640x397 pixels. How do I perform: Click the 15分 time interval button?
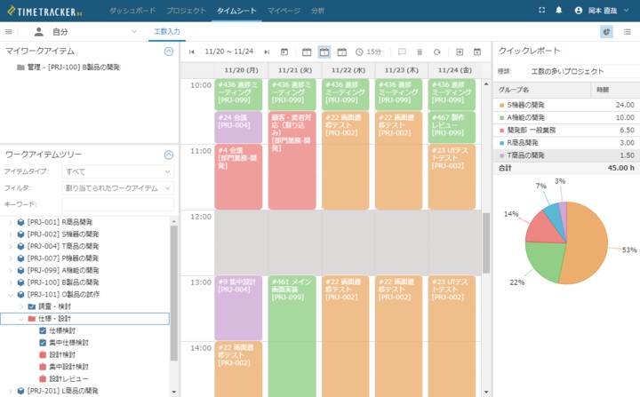(x=369, y=52)
